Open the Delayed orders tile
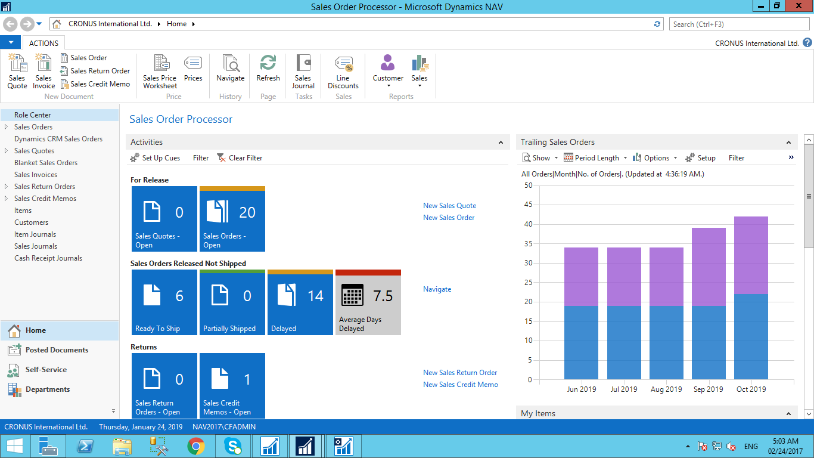814x458 pixels. tap(300, 302)
